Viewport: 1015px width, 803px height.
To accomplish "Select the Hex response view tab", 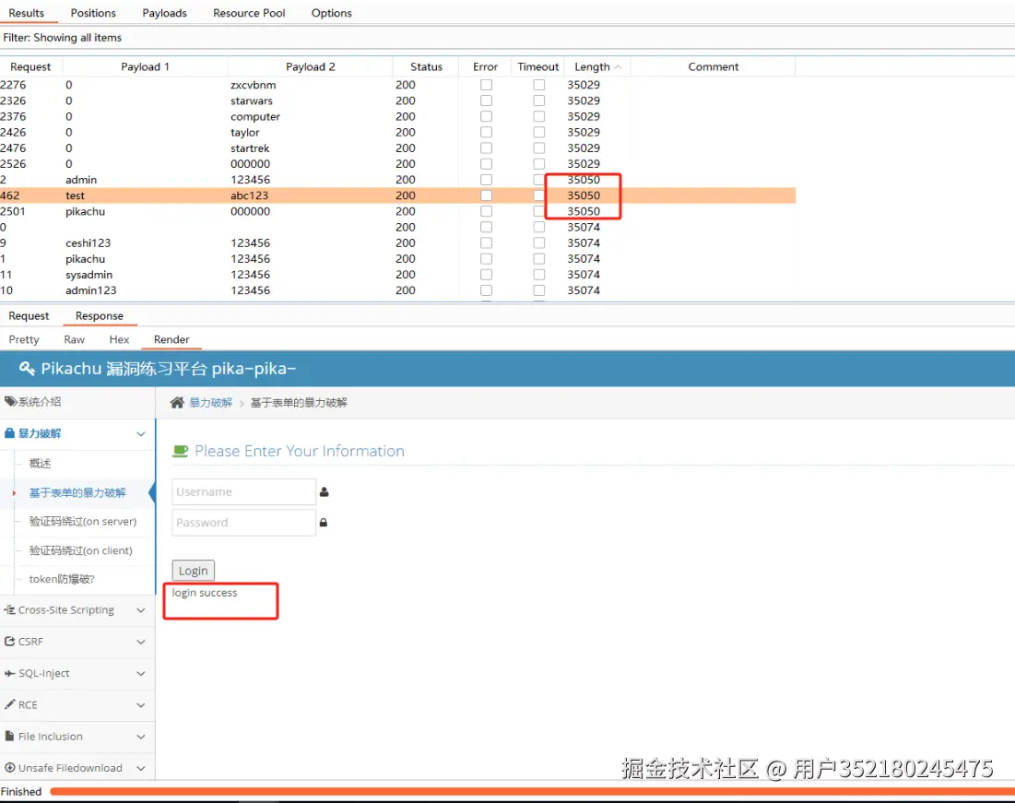I will [x=119, y=339].
